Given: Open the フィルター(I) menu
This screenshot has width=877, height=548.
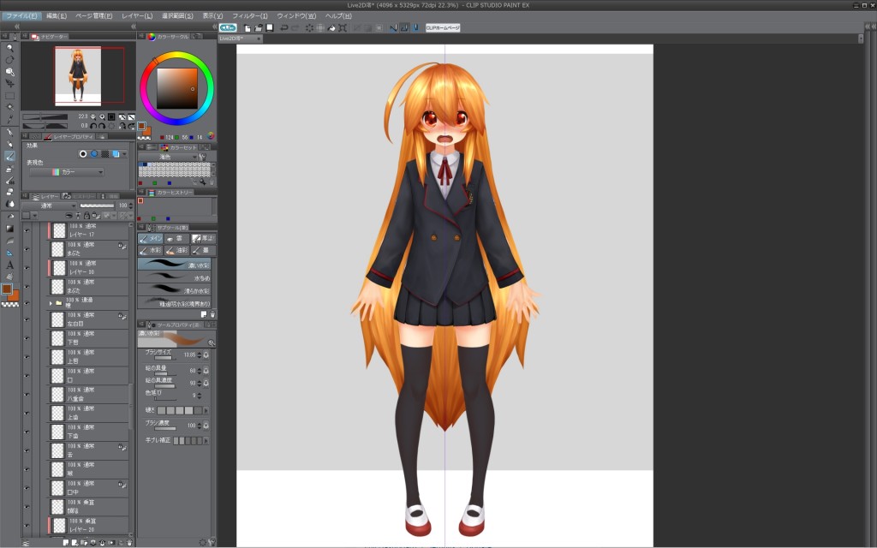Looking at the screenshot, I should click(x=250, y=15).
